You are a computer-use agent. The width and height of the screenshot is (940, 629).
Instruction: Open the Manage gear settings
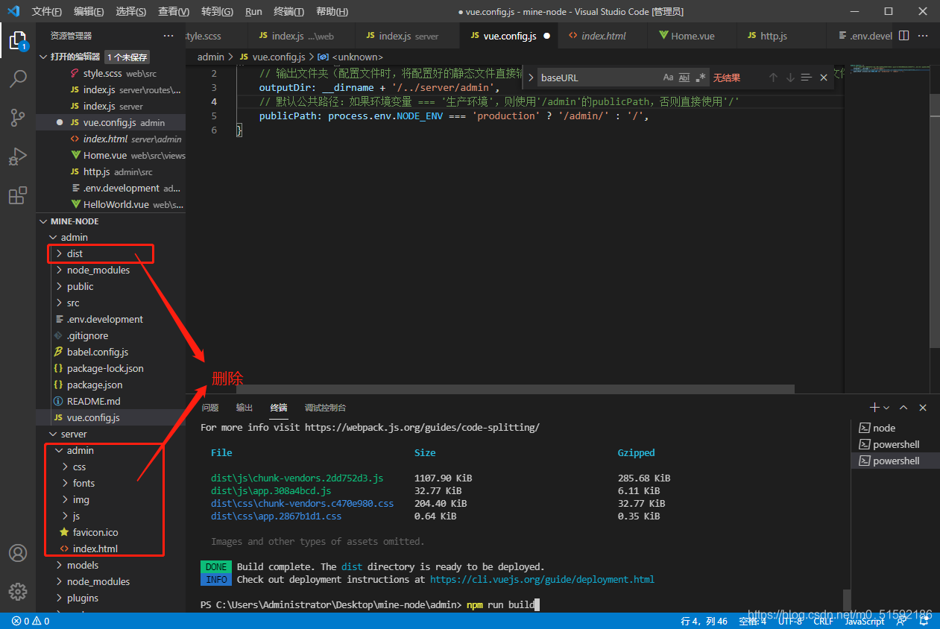coord(18,592)
